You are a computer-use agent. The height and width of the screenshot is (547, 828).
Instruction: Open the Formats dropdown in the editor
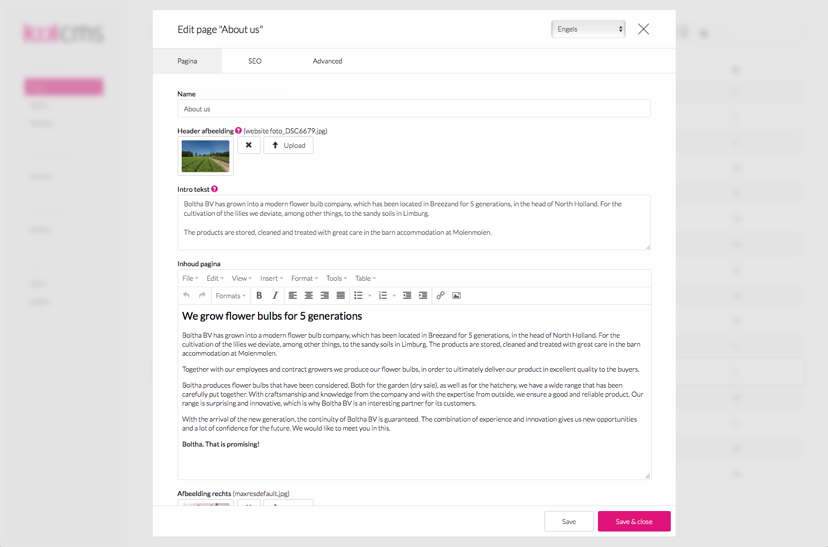tap(230, 295)
